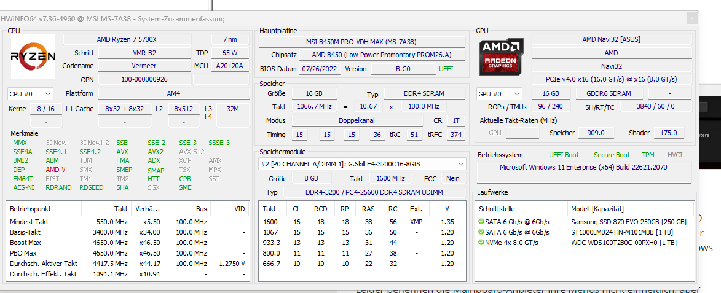Click green status icon for NVMe drive
Image resolution: width=721 pixels, height=293 pixels.
point(481,243)
